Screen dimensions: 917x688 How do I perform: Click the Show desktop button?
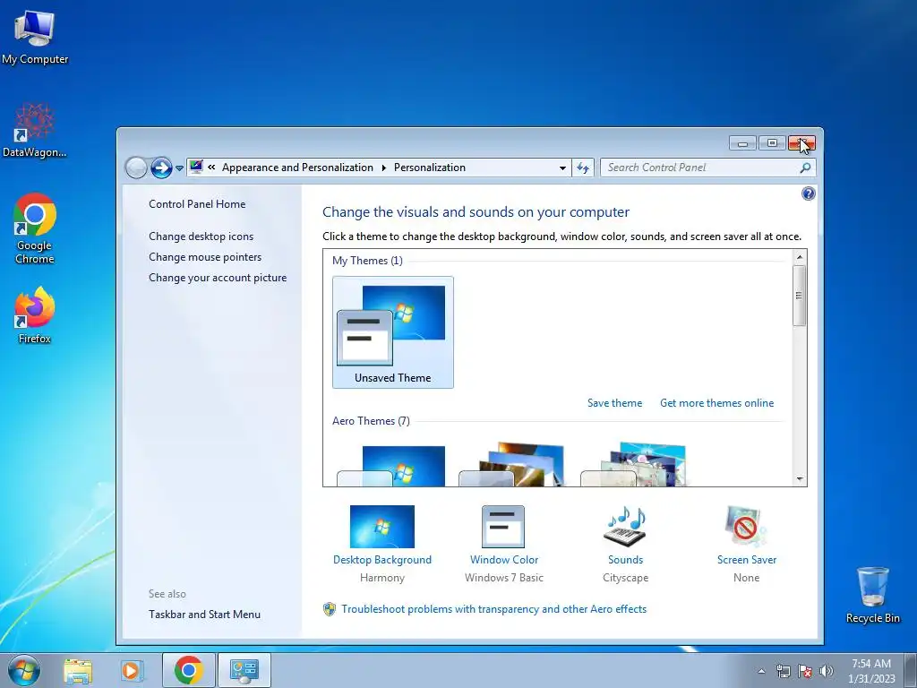[x=911, y=670]
